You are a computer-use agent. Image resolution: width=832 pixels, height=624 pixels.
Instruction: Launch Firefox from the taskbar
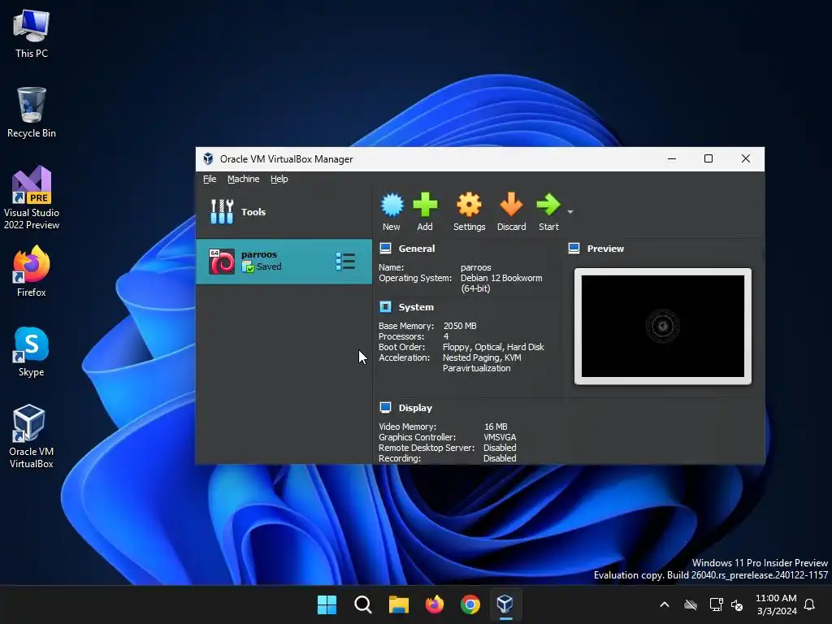[x=435, y=604]
